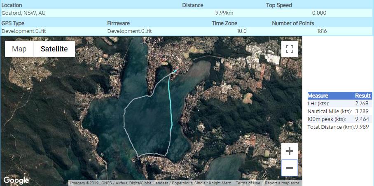Click the Nautical Mile (kts) row
Viewport: 374px width, 186px height.
pos(338,111)
